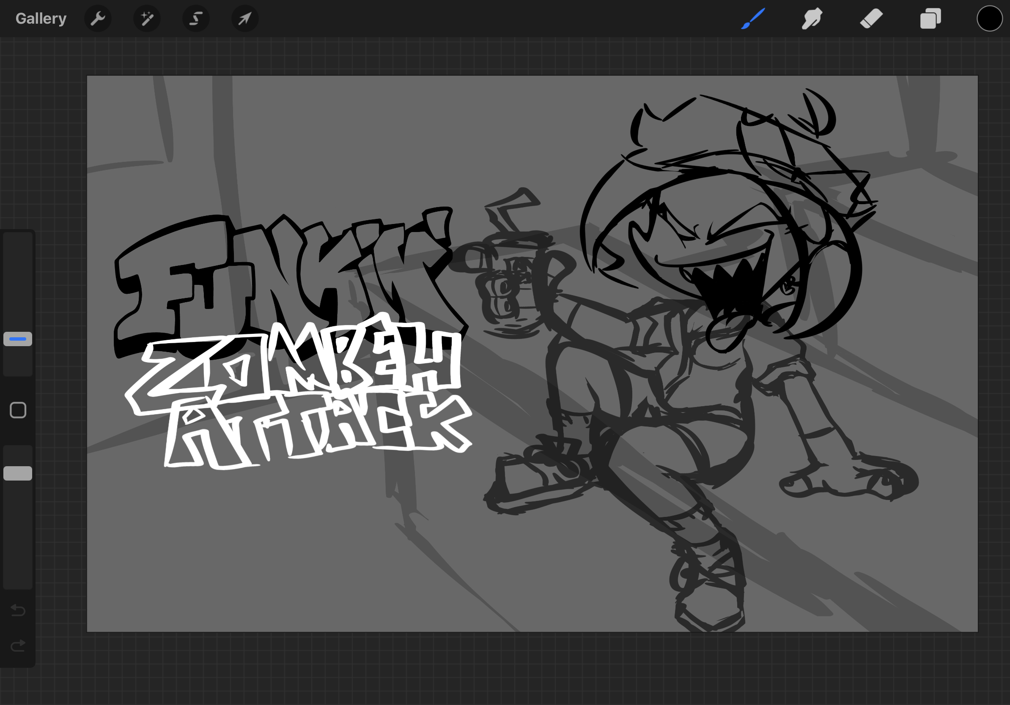Undo the last stroke

coord(18,610)
